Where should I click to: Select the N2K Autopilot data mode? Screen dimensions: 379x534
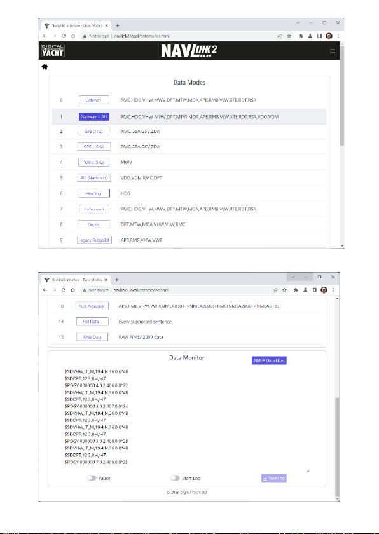(x=92, y=306)
